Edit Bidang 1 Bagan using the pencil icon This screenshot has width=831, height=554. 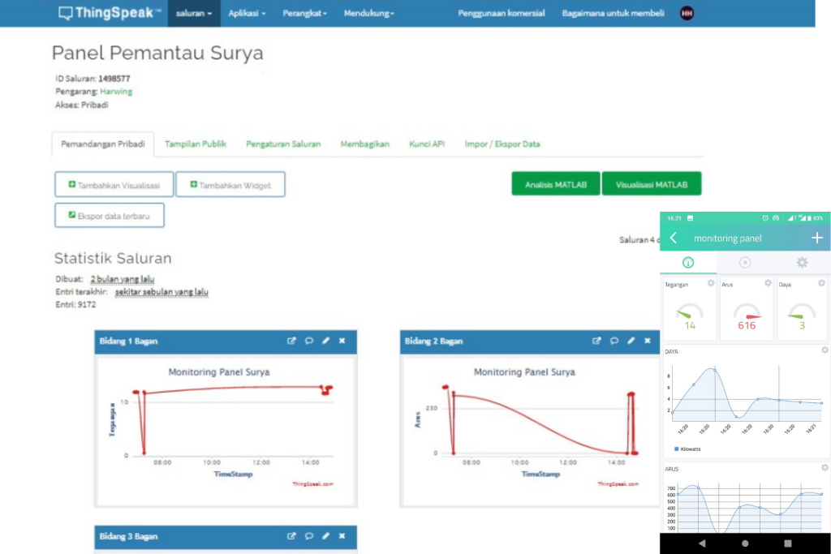[x=325, y=341]
